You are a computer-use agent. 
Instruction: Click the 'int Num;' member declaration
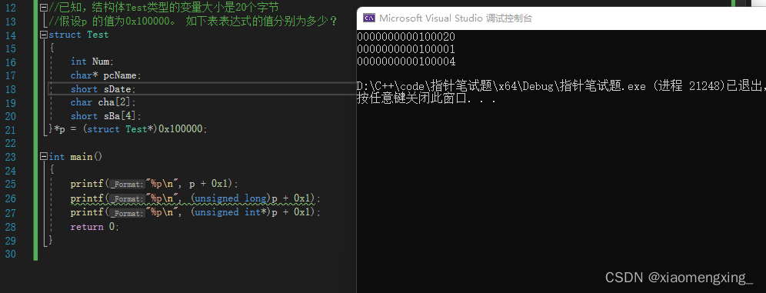[x=92, y=62]
